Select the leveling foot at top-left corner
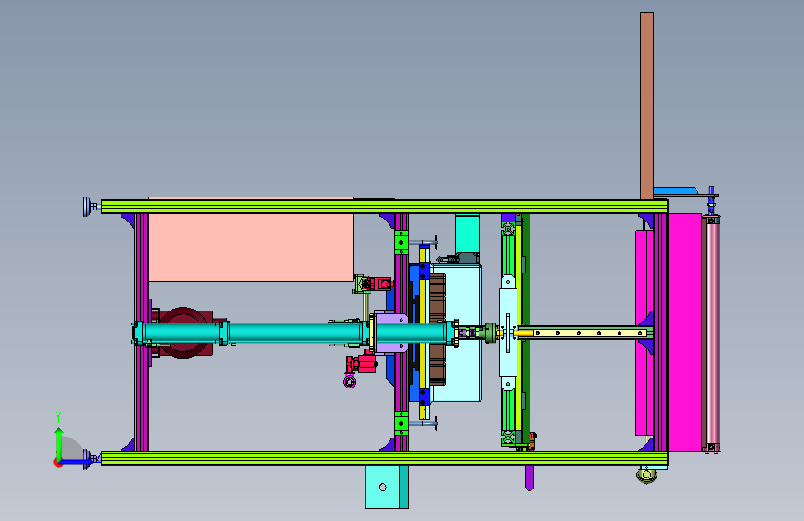 click(x=91, y=207)
